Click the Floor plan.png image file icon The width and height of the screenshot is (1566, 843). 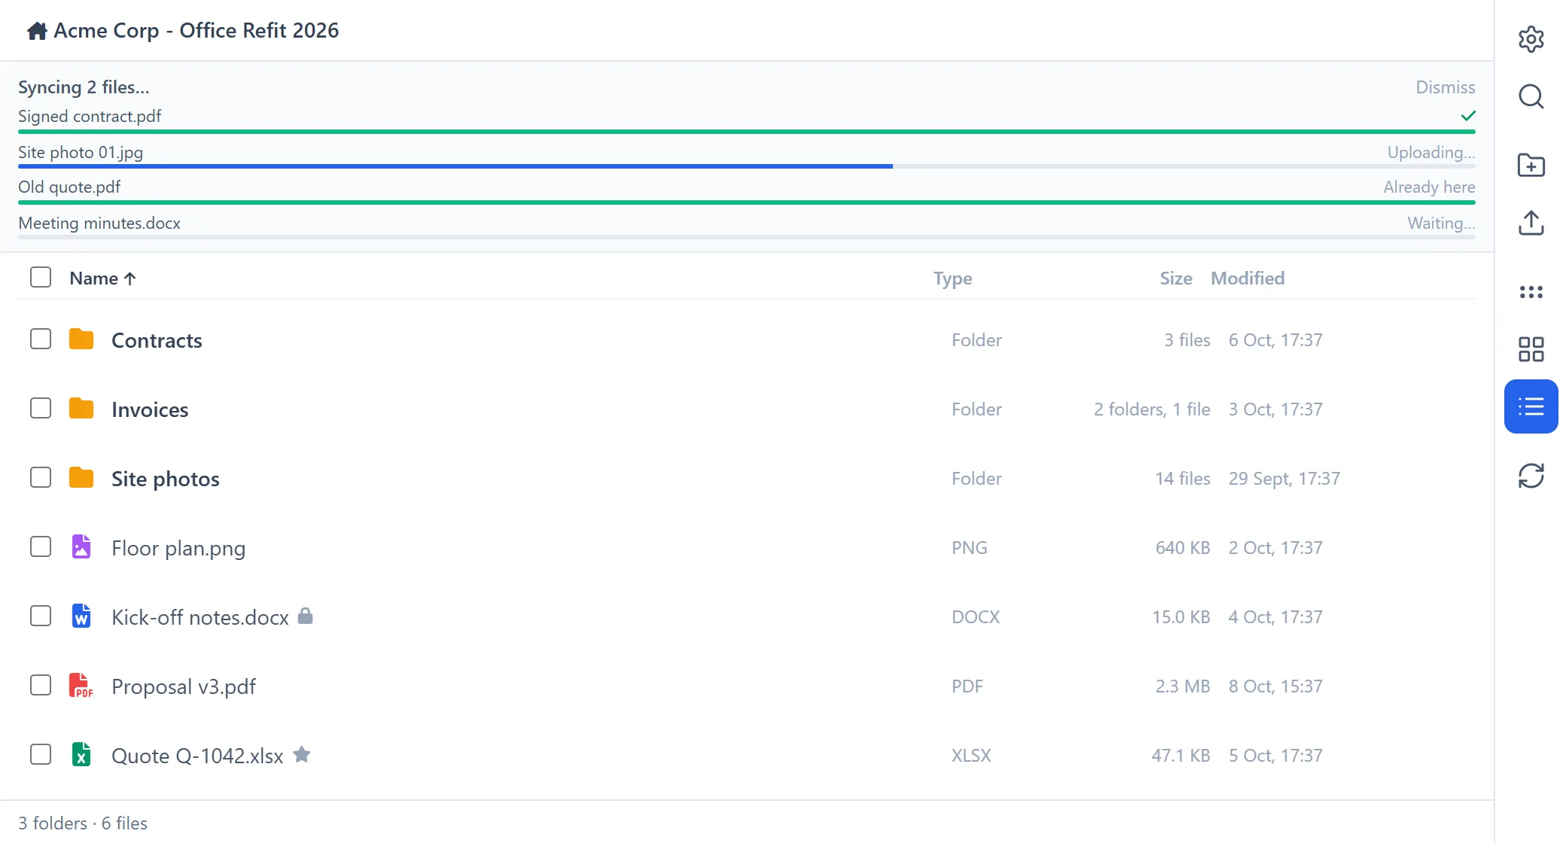81,547
